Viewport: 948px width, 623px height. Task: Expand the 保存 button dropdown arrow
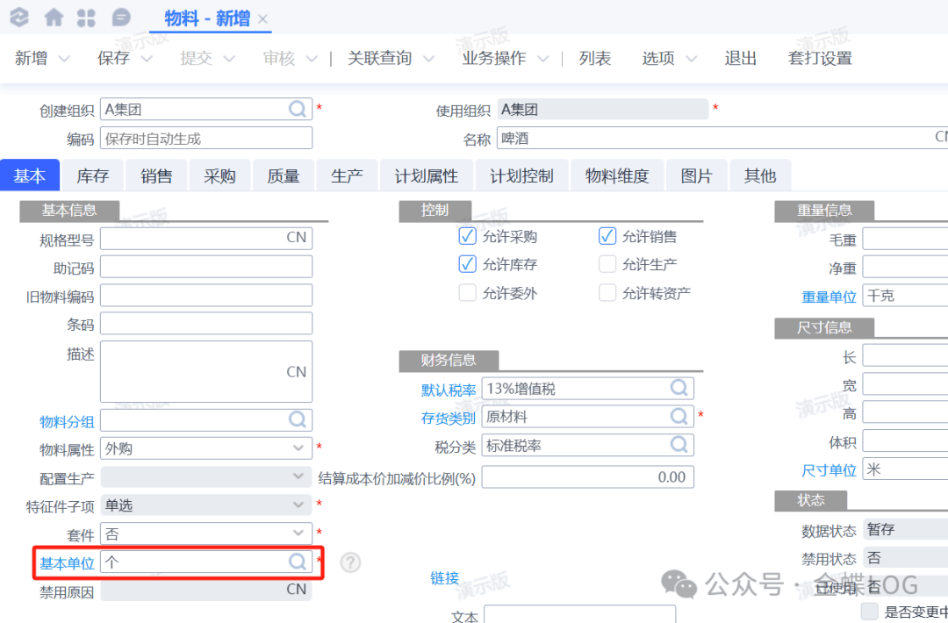click(147, 59)
